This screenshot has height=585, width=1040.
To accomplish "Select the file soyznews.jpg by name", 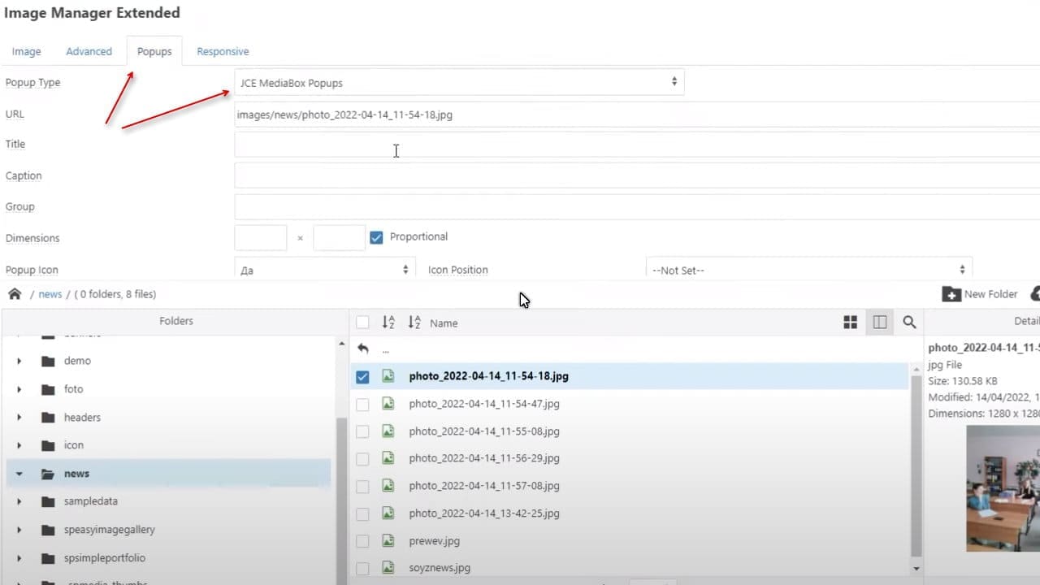I will point(440,568).
